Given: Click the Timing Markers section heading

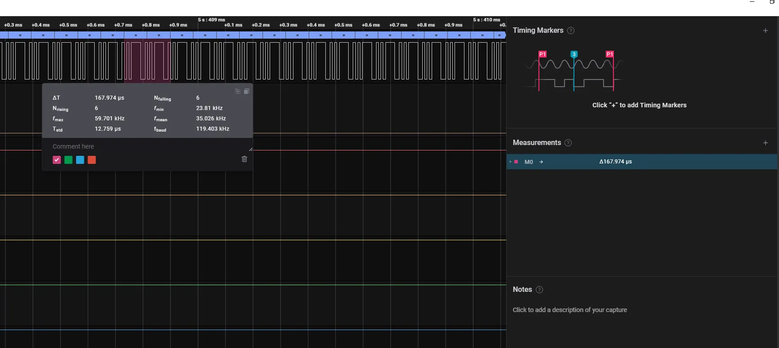Looking at the screenshot, I should (x=538, y=31).
